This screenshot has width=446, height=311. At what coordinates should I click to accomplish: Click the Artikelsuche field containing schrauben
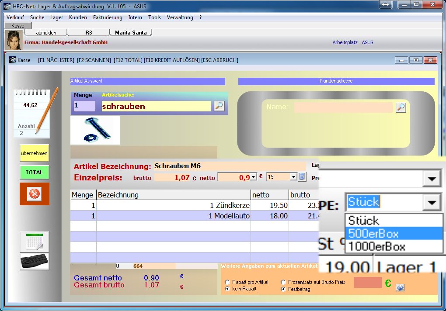pyautogui.click(x=156, y=106)
